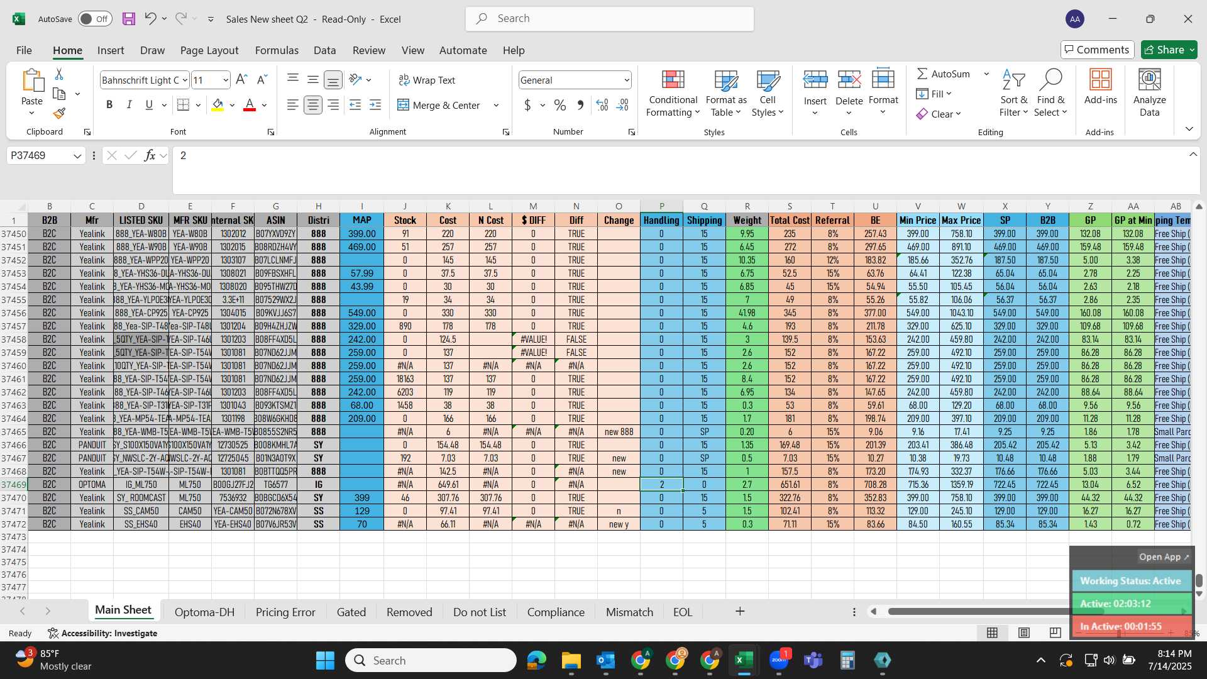Decrease font size with the small A icon
Screen dimensions: 1207x679
(x=263, y=80)
